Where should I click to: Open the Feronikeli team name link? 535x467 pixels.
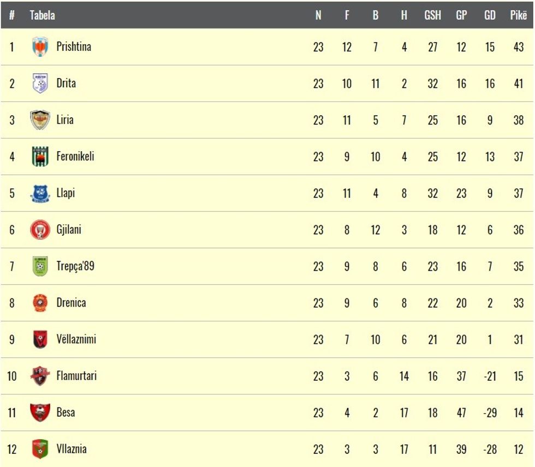(75, 157)
